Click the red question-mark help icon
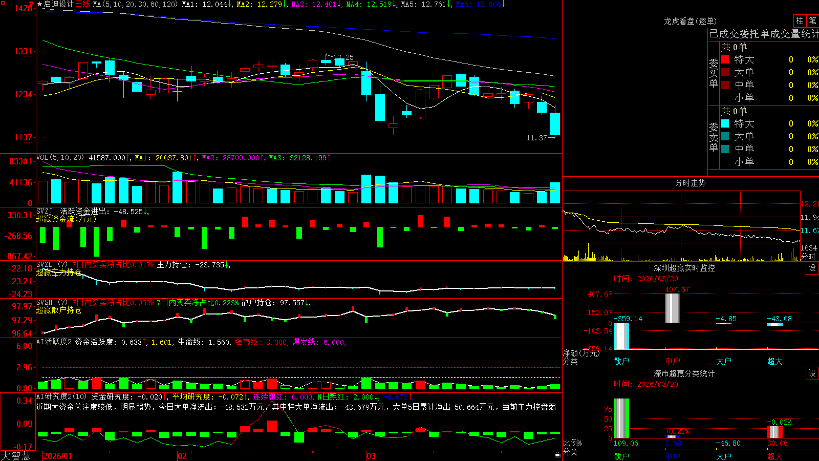Image resolution: width=819 pixels, height=461 pixels. pyautogui.click(x=32, y=4)
